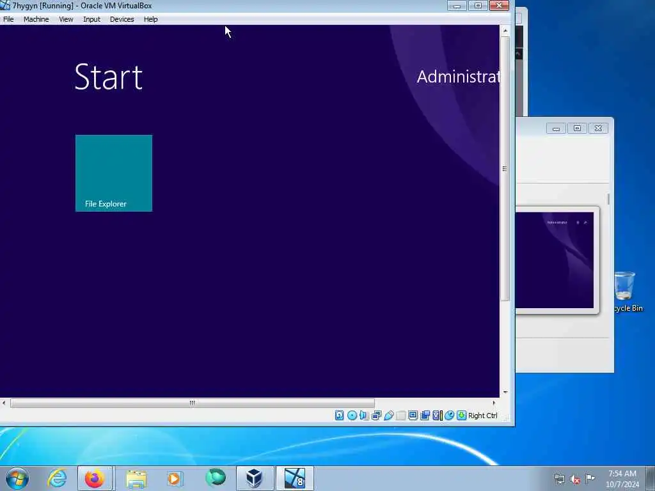
Task: Open Windows Explorer folder taskbar icon
Action: tap(136, 478)
